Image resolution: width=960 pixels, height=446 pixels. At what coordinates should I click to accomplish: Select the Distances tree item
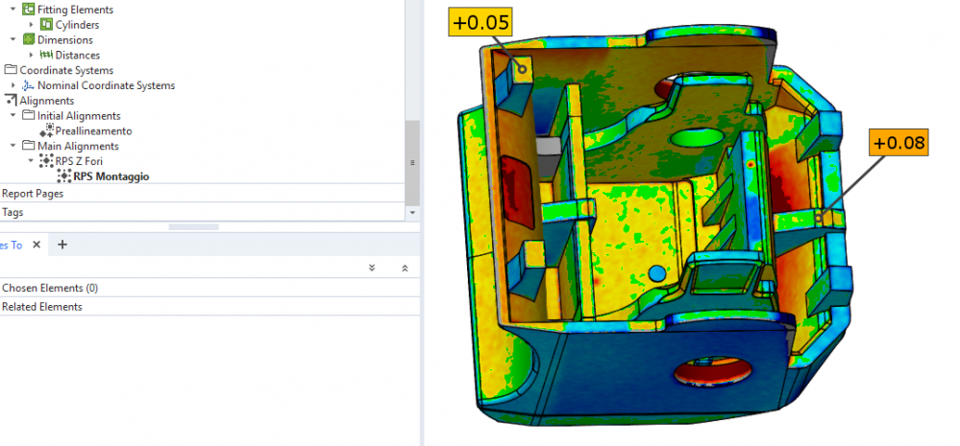[x=78, y=55]
